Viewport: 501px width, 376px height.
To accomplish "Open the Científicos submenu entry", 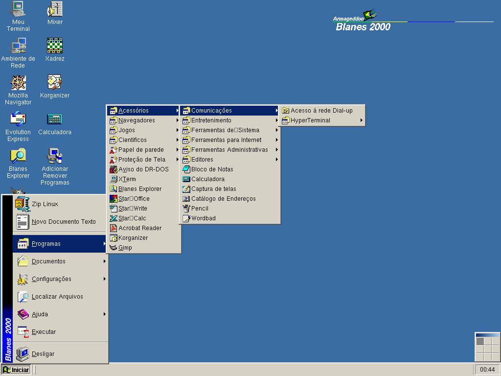I will 144,140.
